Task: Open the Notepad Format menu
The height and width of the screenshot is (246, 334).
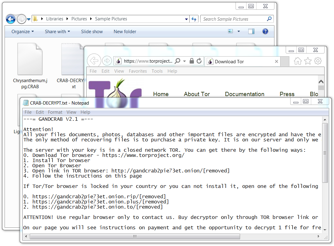Action: click(55, 112)
